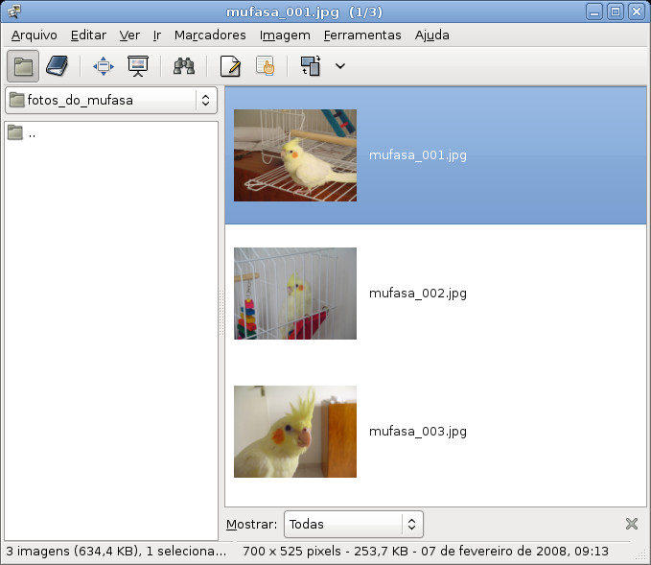Click the categories hand icon

coord(265,66)
